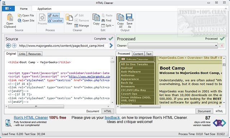Toggle the Auto process option
This screenshot has height=138, width=230.
click(x=54, y=15)
